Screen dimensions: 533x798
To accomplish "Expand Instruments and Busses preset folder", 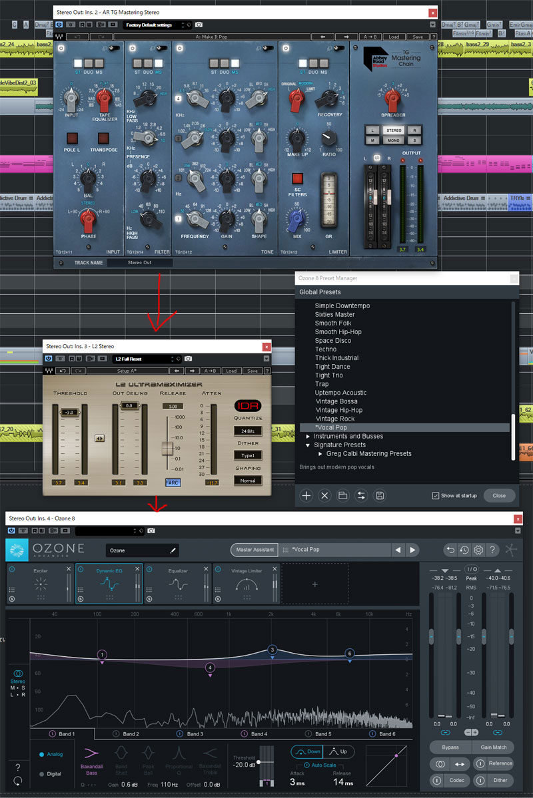I will tap(308, 436).
